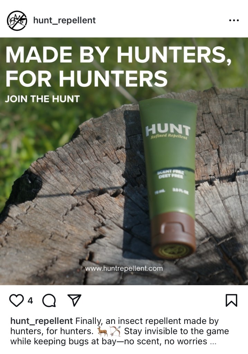Screen dimensions: 248x354
Task: Tap the hunt_repellent username in the caption
Action: [x=42, y=321]
